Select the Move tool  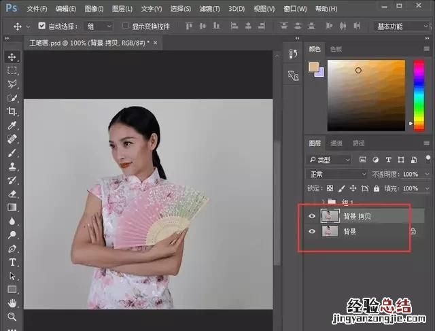(x=12, y=57)
